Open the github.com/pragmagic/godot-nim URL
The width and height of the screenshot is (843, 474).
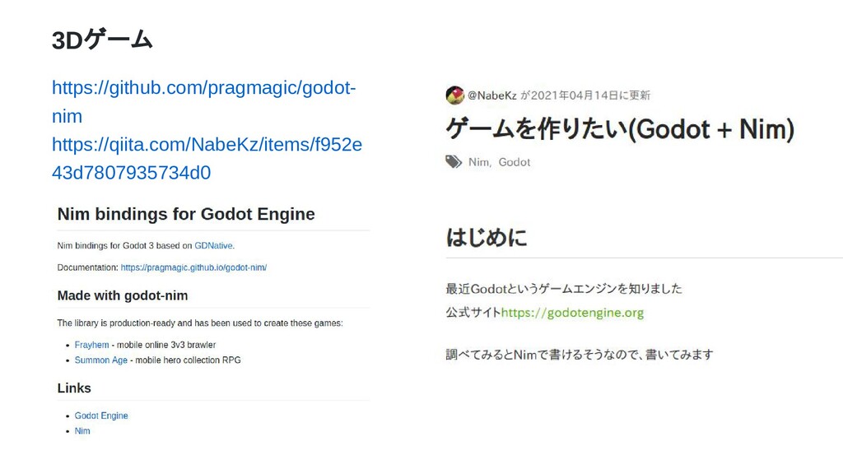[x=204, y=101]
